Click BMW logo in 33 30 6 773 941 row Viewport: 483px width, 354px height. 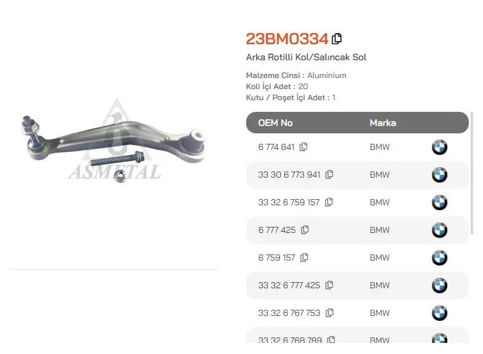pyautogui.click(x=439, y=175)
